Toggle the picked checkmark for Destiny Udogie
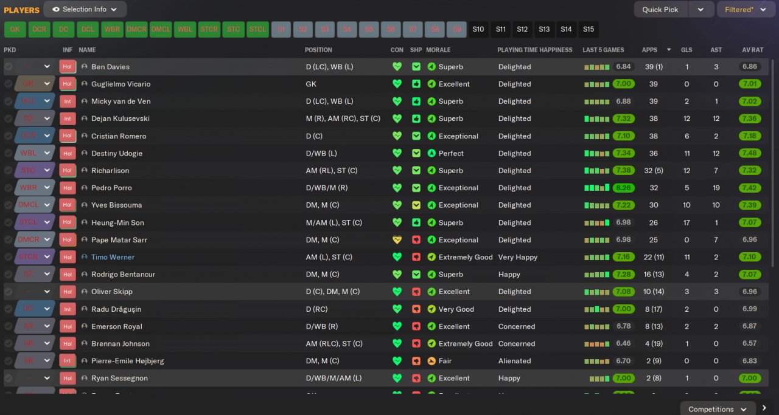This screenshot has width=779, height=415. click(8, 153)
